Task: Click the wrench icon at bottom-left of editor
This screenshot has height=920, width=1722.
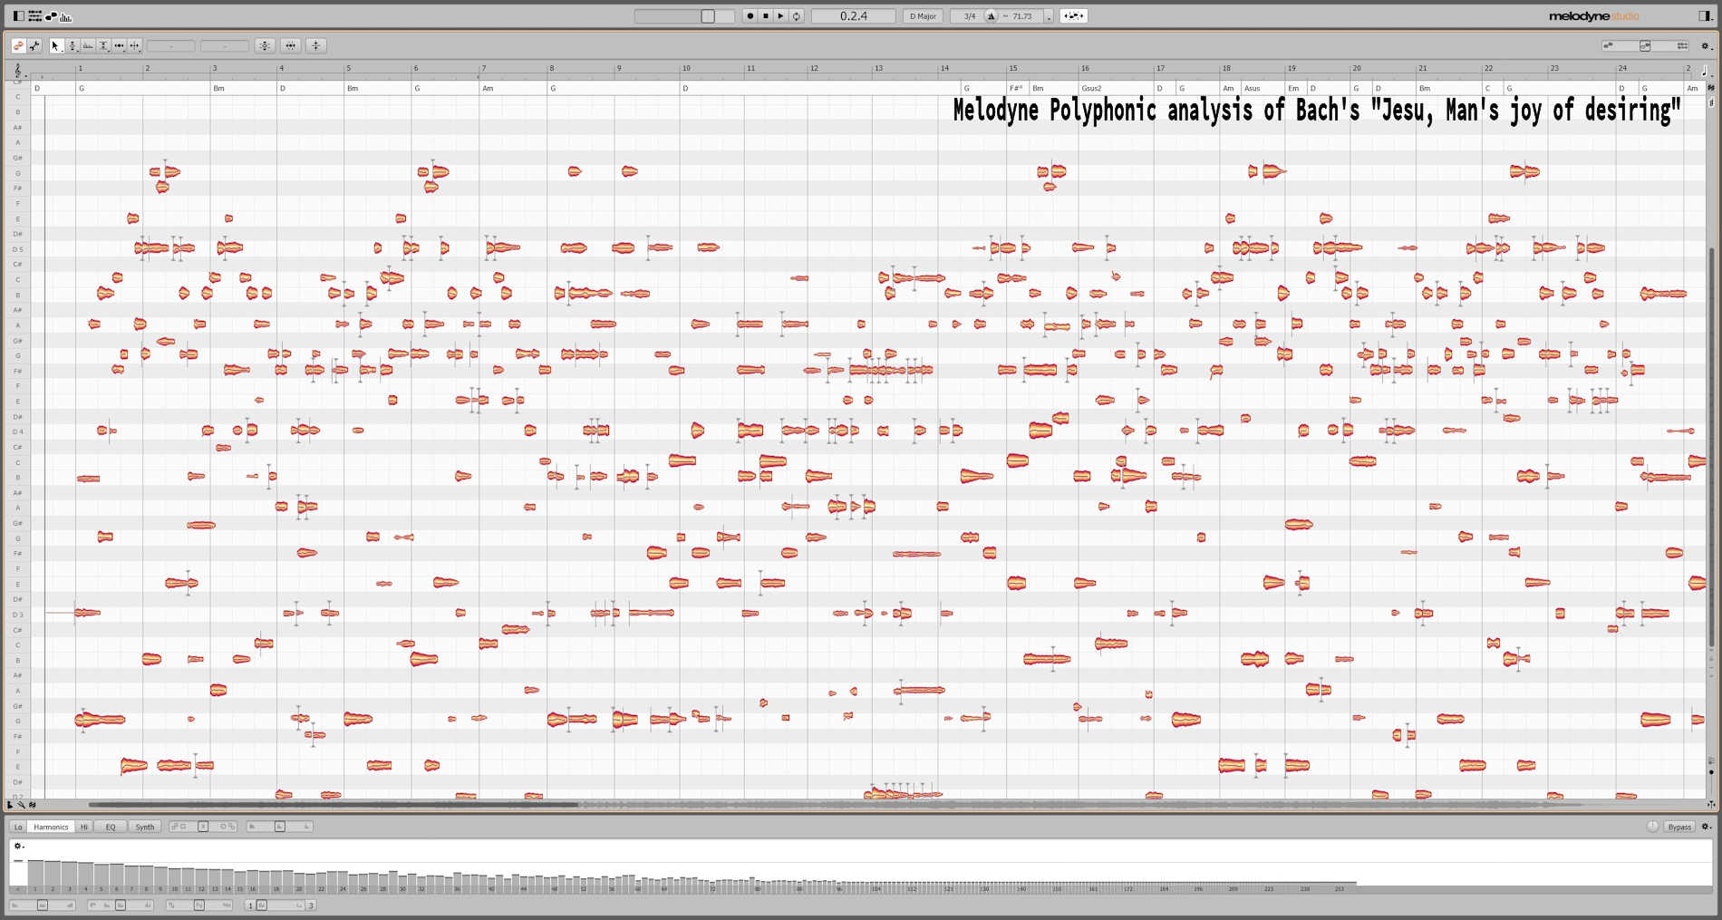Action: pos(21,804)
